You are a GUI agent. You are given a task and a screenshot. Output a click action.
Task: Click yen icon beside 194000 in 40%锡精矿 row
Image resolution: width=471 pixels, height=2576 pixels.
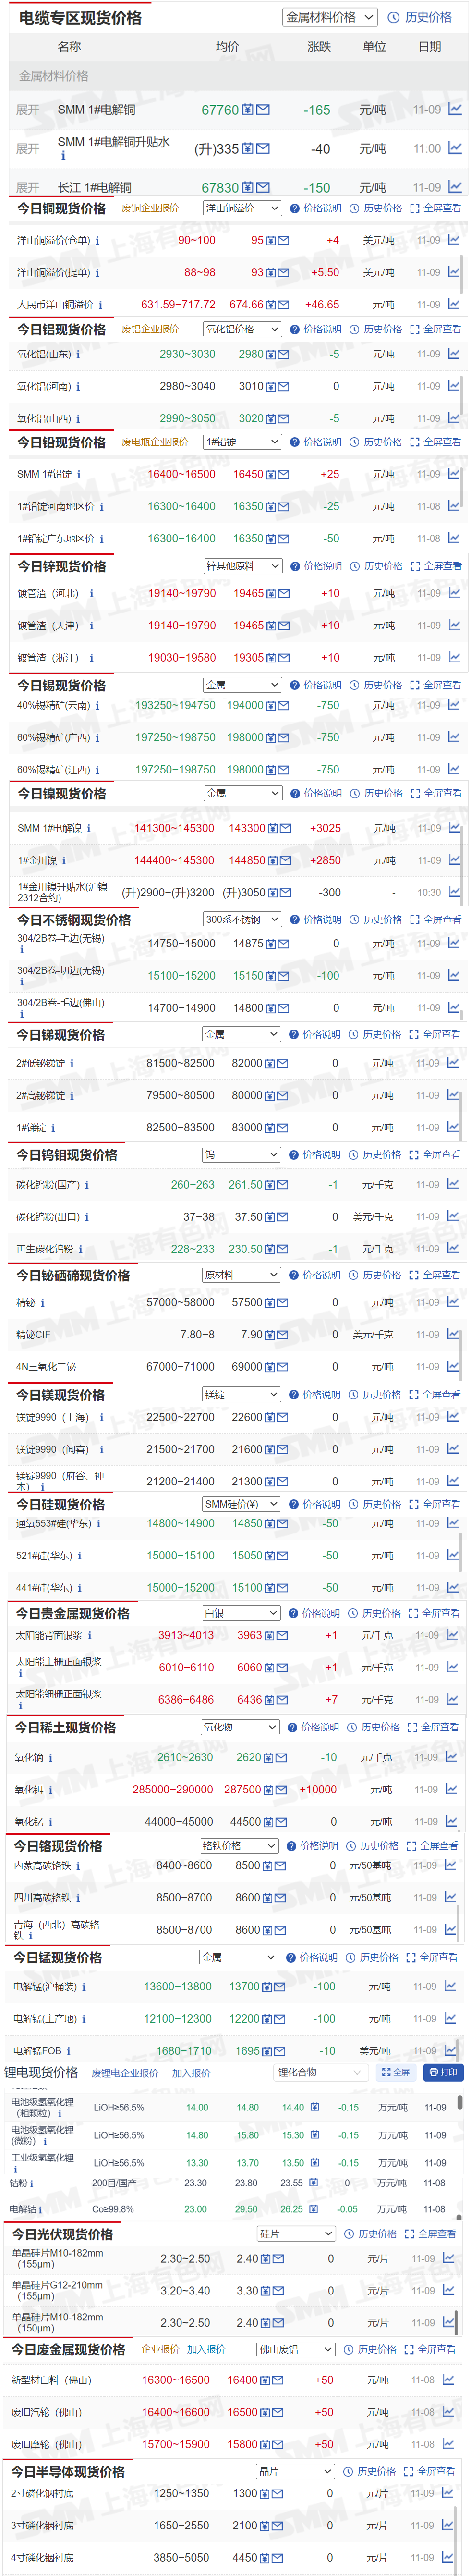[x=271, y=706]
